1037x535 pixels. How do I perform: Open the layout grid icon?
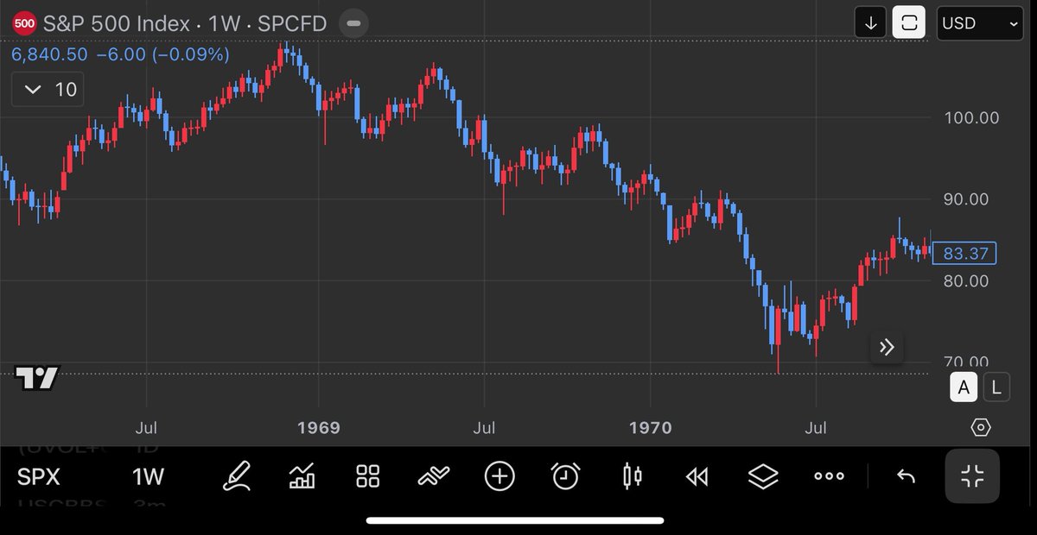click(368, 475)
